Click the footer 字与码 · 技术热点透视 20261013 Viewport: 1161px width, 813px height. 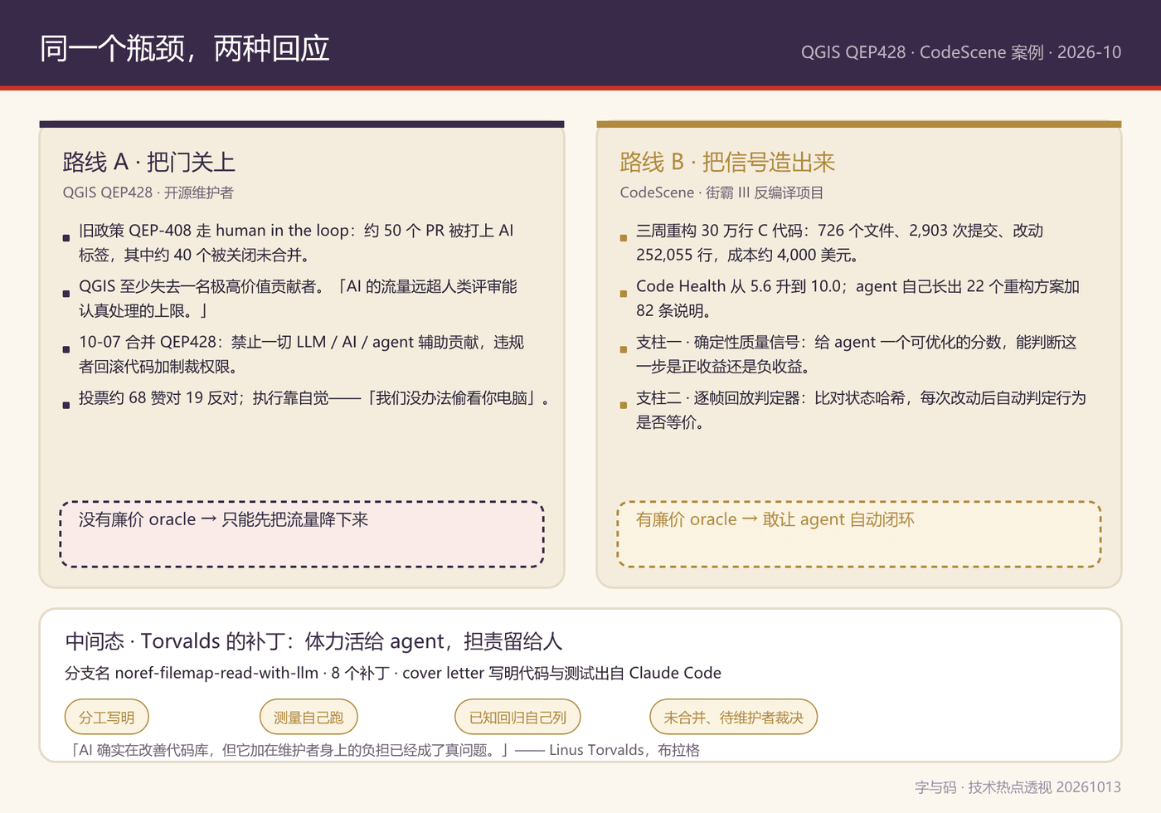point(1018,787)
